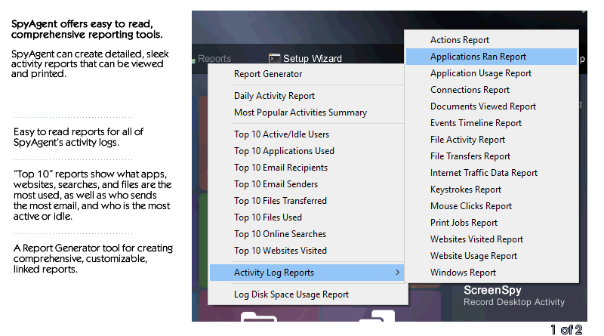Open Print Jobs Report

[492, 222]
